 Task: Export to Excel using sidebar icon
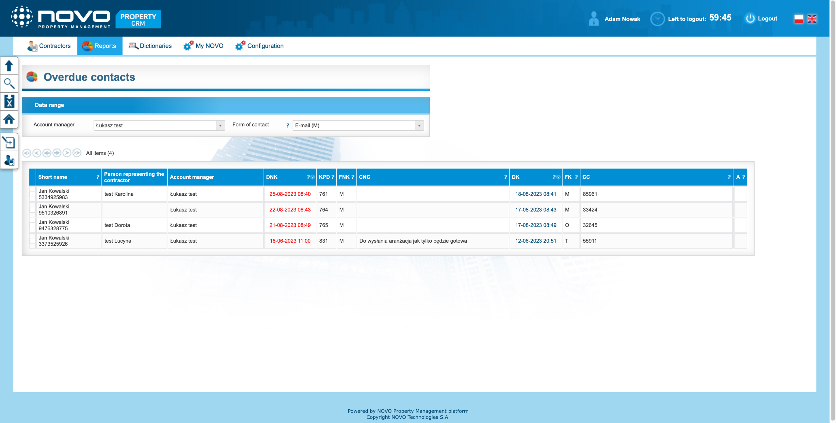[9, 102]
